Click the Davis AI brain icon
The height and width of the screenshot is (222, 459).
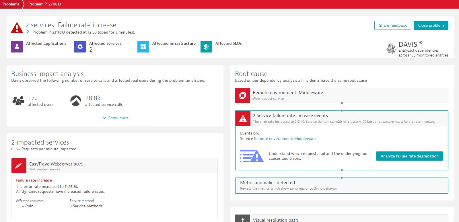[x=391, y=48]
